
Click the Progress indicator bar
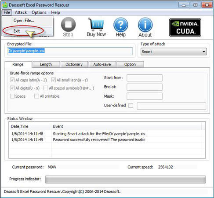[125, 179]
